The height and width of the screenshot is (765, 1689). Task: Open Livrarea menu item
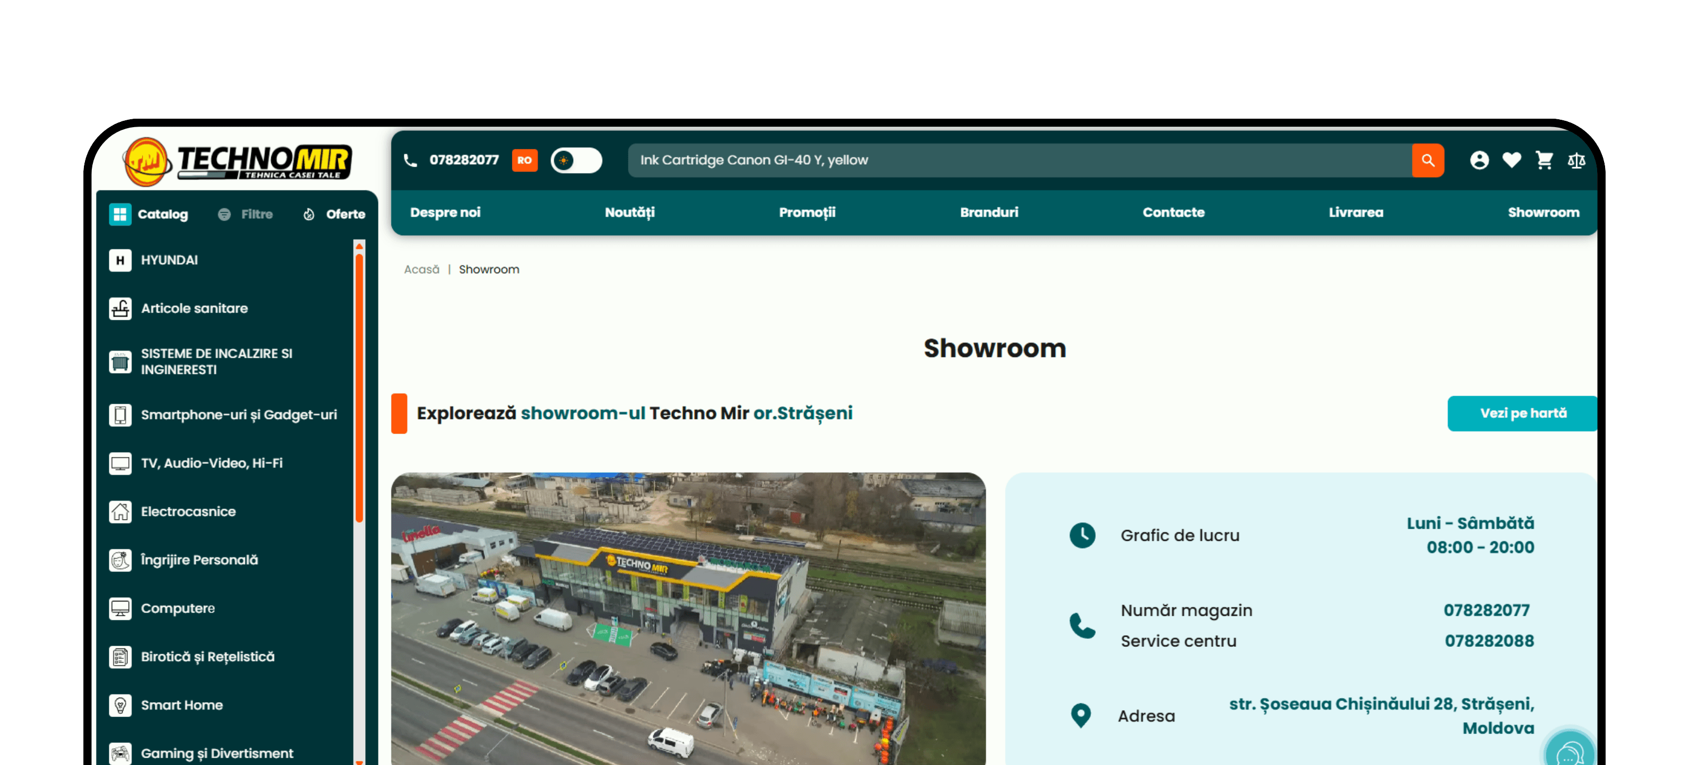(x=1356, y=213)
